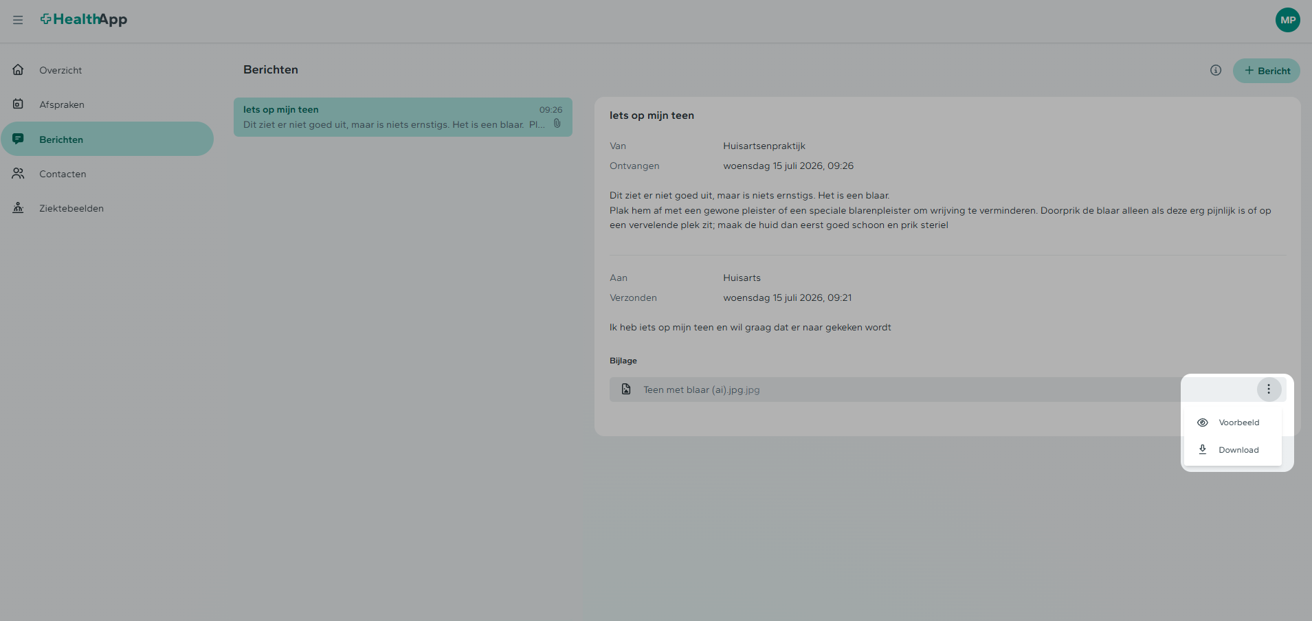Click the Bijlage label
Screen dimensions: 1312x621
623,361
